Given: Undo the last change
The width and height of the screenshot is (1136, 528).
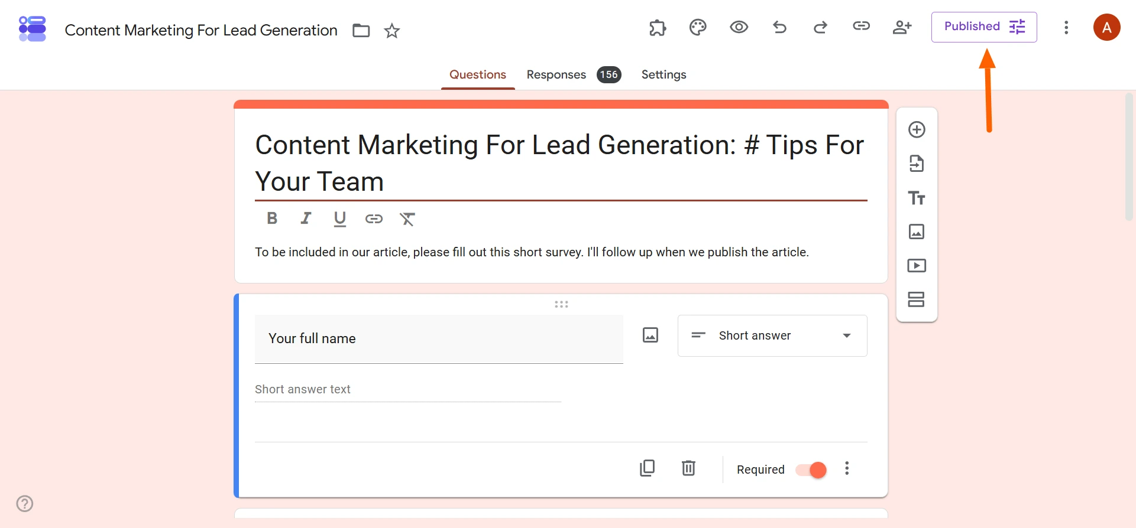Looking at the screenshot, I should tap(780, 27).
